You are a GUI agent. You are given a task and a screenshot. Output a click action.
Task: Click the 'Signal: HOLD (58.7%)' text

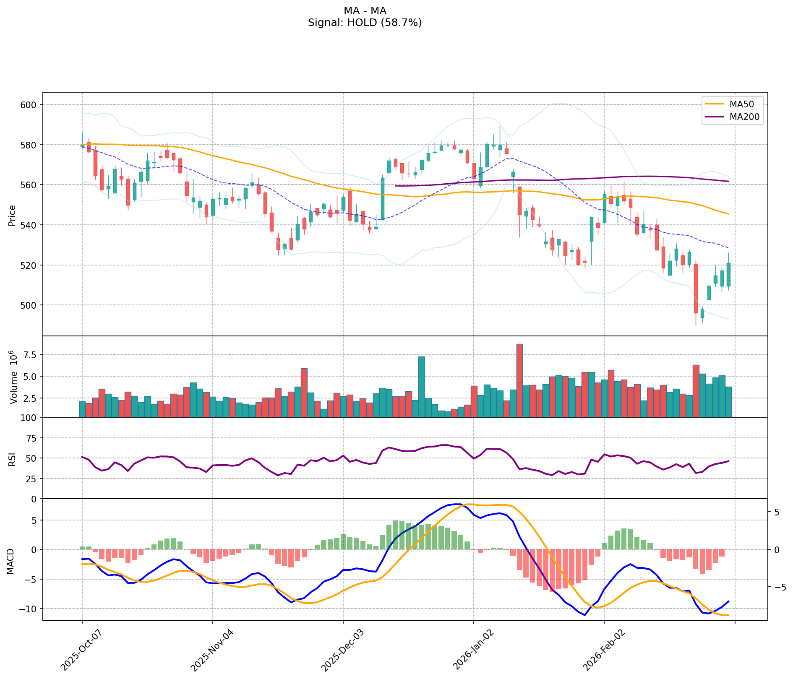365,23
